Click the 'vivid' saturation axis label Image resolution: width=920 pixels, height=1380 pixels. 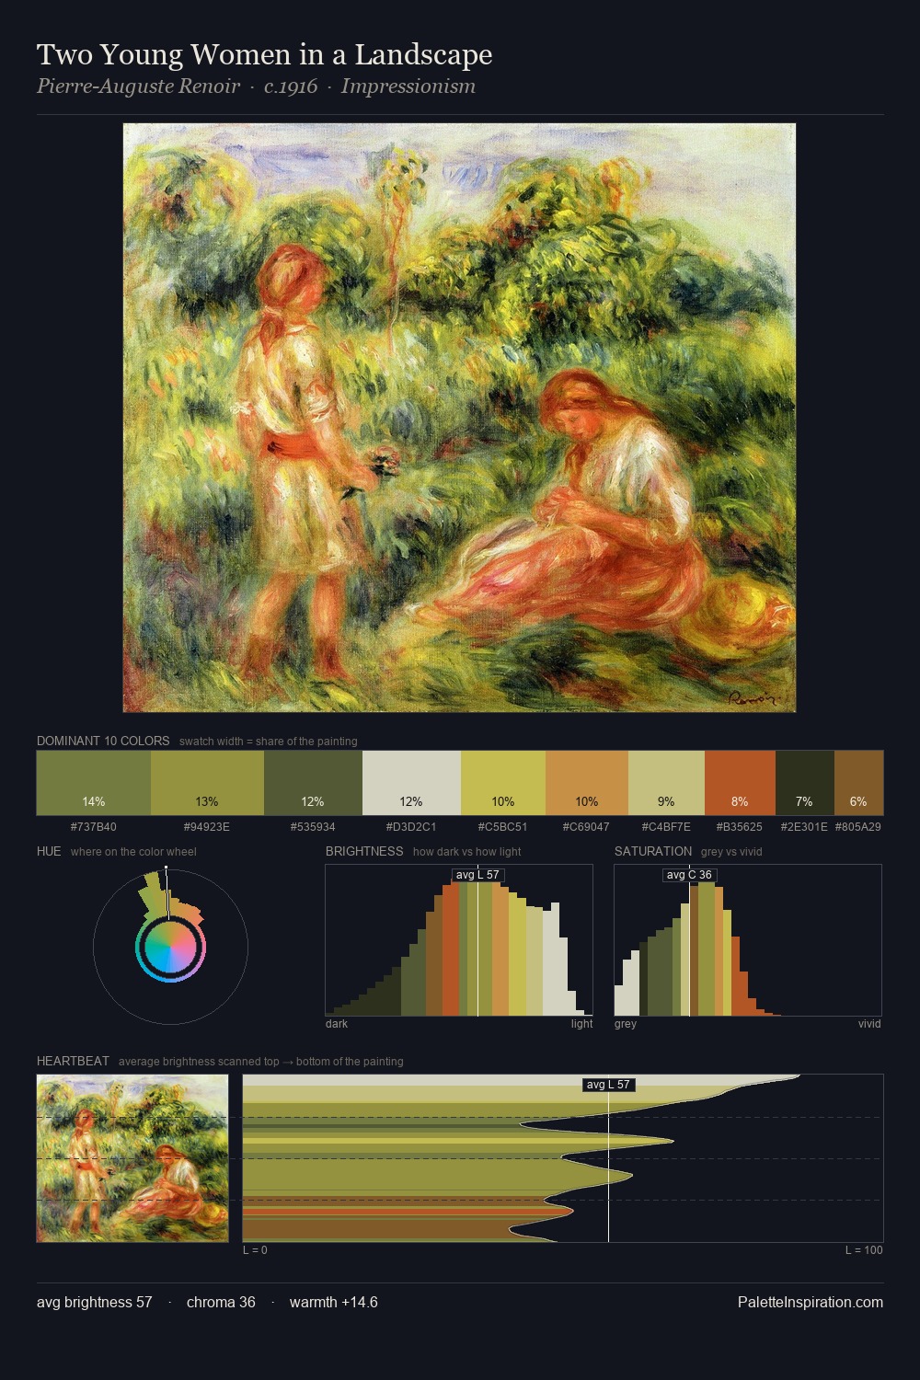tap(869, 1023)
